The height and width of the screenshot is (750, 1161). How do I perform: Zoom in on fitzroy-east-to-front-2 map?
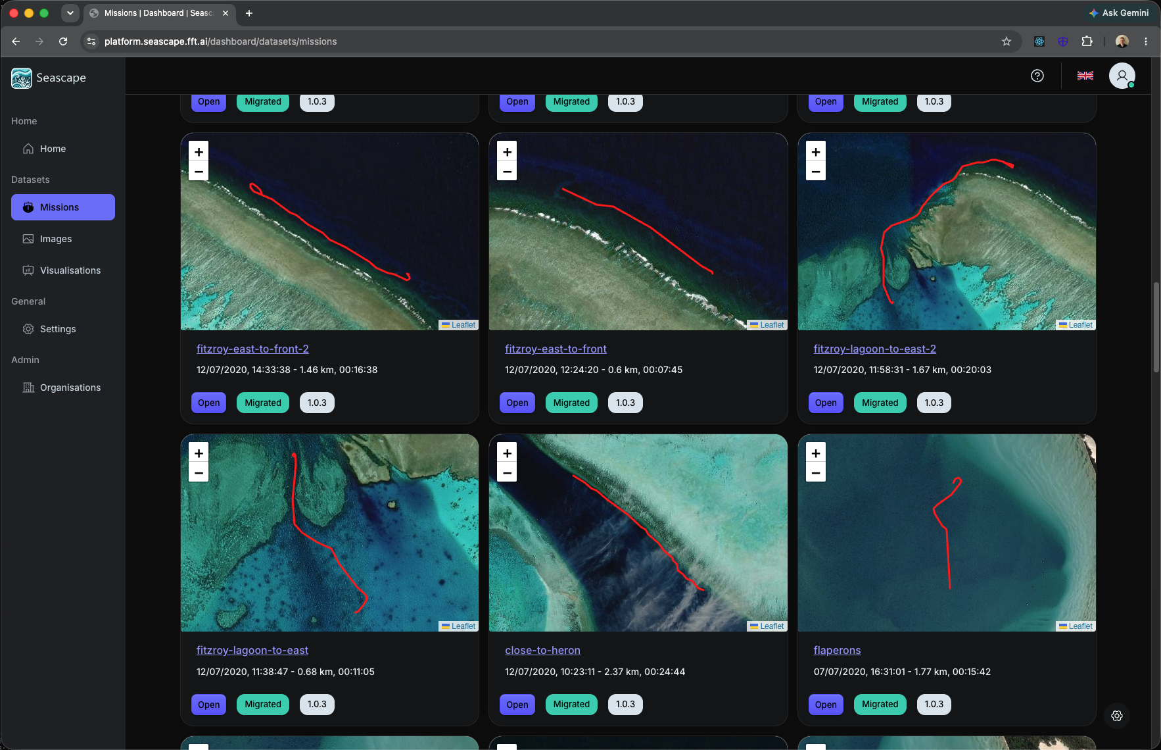199,151
